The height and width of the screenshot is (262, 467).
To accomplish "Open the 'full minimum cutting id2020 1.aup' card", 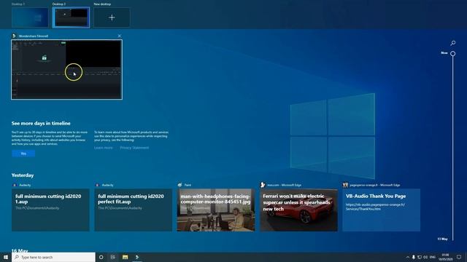I will [50, 210].
